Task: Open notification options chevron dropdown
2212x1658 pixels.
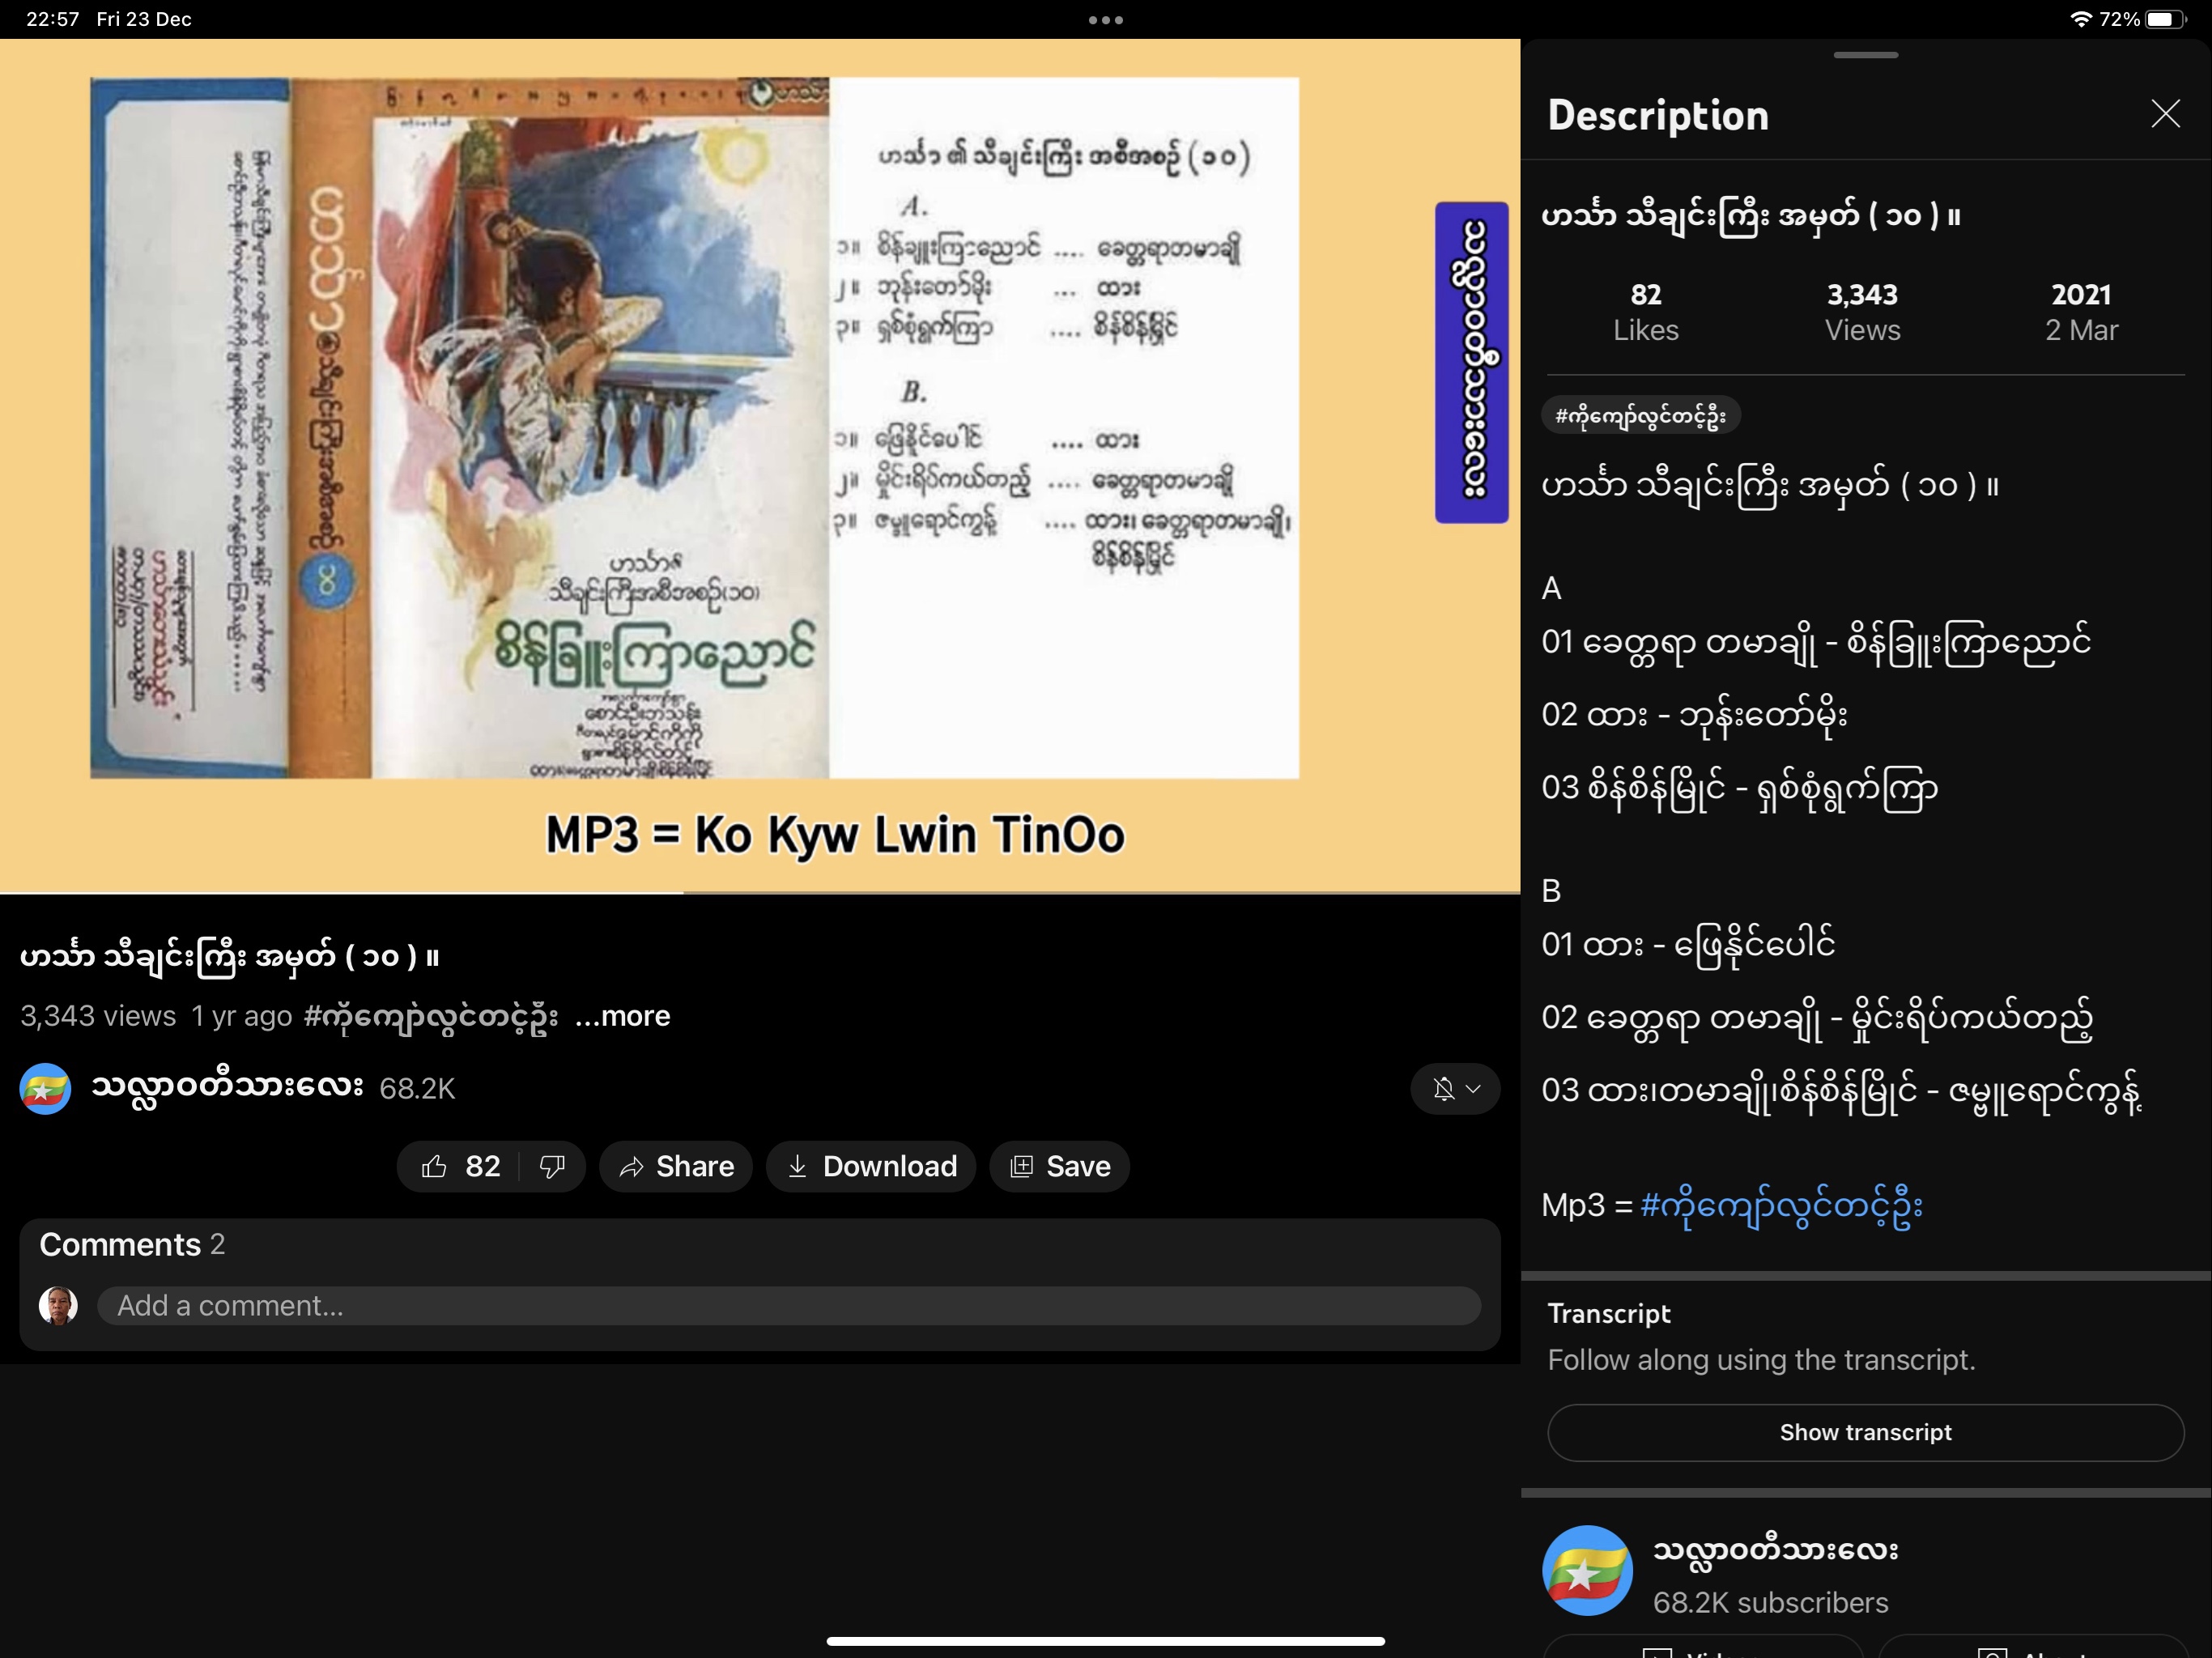Action: tap(1473, 1088)
